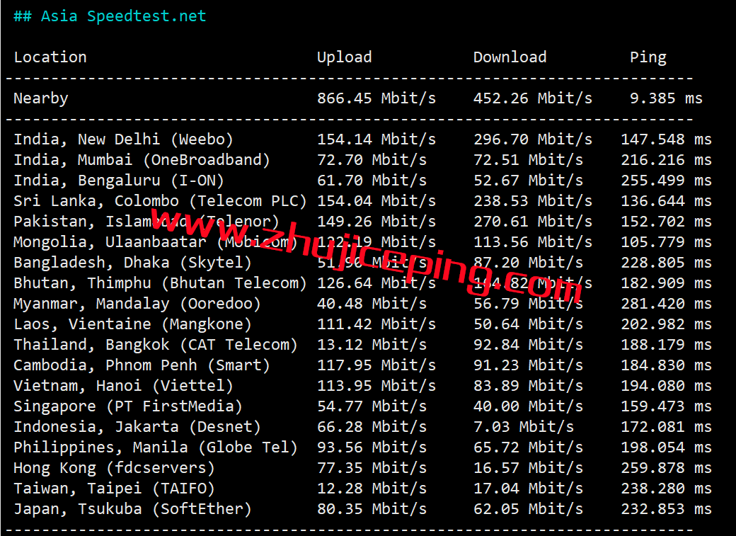Select the 'Location' column header
Screen dimensions: 736x536
click(50, 57)
